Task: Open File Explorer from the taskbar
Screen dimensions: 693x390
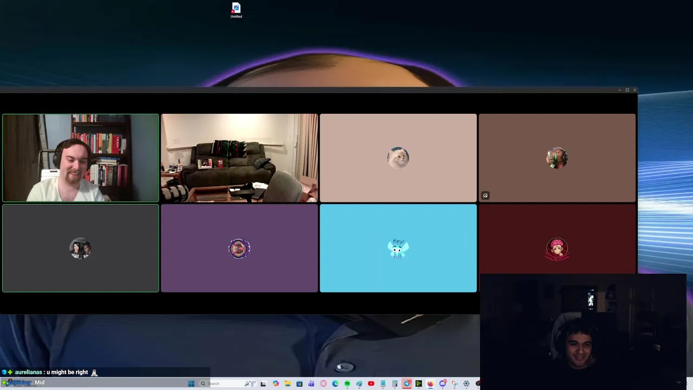Action: [287, 383]
